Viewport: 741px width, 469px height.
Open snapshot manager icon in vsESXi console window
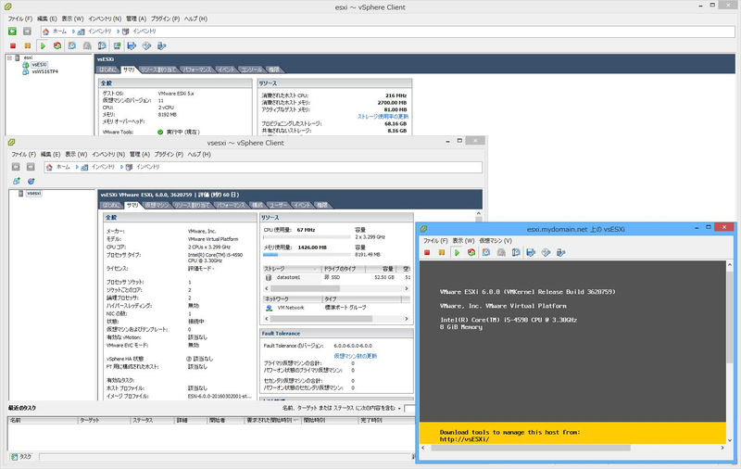pos(516,252)
